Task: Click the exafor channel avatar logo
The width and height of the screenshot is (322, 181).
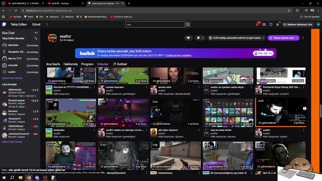Action: [52, 38]
